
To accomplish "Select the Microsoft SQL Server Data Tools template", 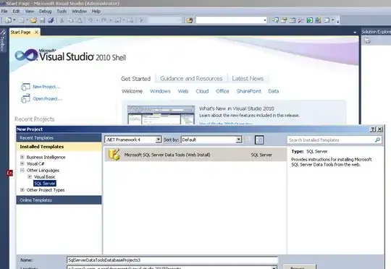I will (x=195, y=155).
